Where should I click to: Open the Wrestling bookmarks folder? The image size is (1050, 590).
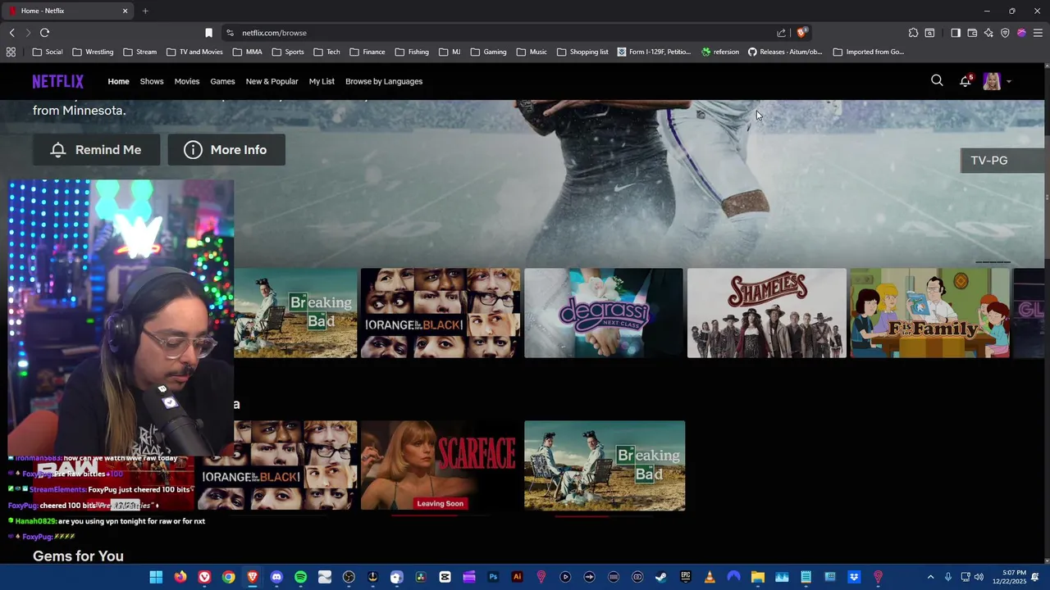tap(93, 52)
